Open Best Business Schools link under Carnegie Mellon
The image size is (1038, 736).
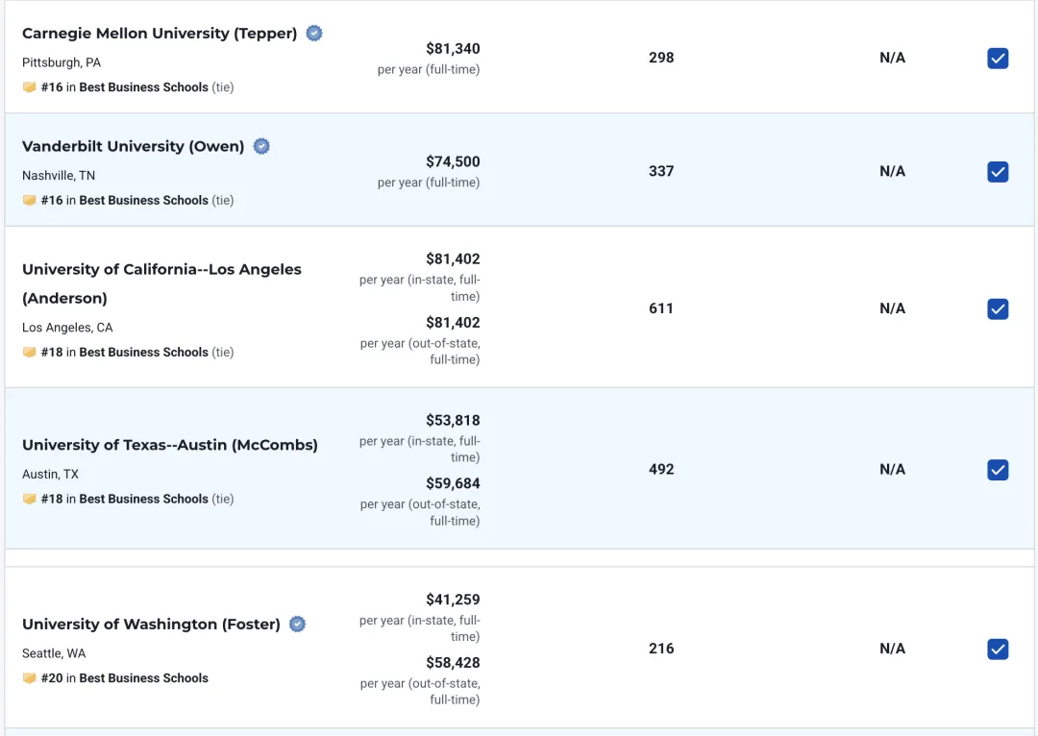[x=143, y=87]
